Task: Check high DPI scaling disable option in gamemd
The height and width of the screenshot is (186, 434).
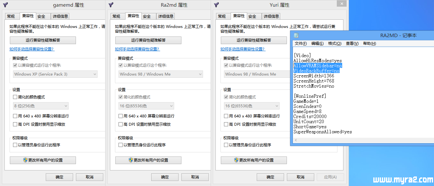Action: tap(15, 124)
